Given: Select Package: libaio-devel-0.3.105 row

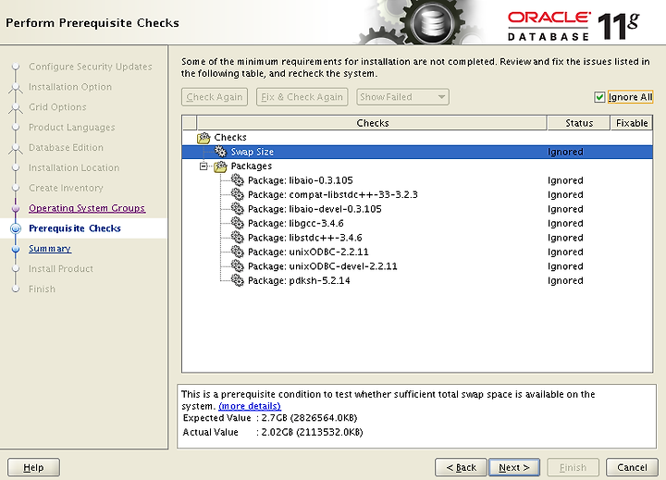Looking at the screenshot, I should point(417,209).
